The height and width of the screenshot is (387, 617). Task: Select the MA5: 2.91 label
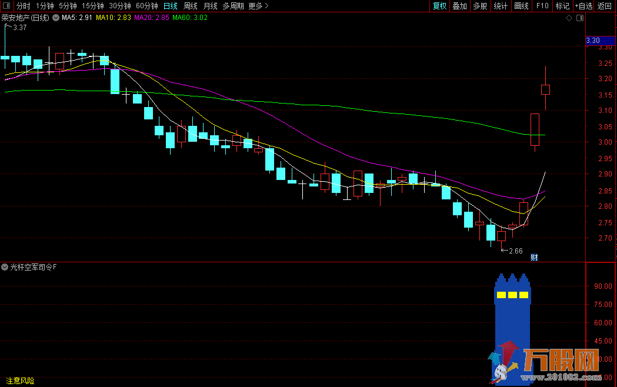click(77, 18)
